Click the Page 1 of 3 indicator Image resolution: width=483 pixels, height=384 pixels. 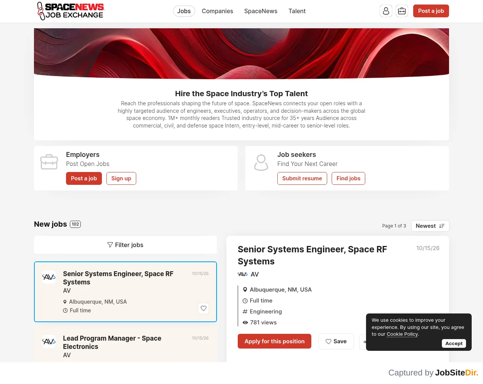[x=394, y=226]
